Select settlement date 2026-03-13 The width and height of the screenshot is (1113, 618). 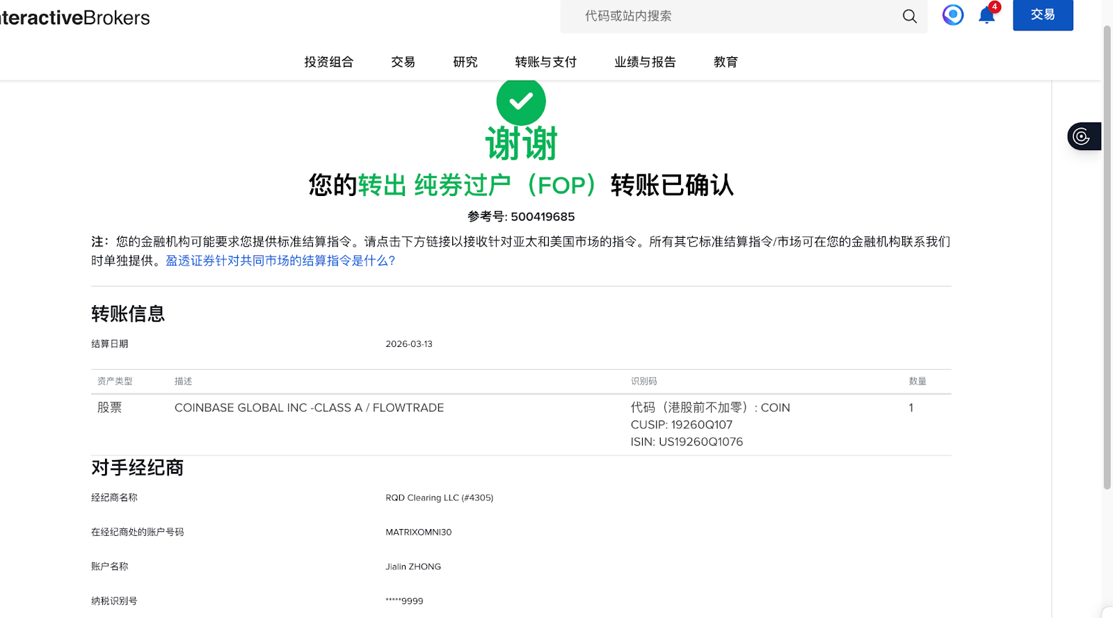(x=409, y=344)
